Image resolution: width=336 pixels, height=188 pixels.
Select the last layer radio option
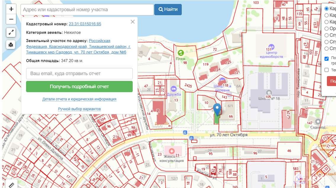[x=327, y=49]
